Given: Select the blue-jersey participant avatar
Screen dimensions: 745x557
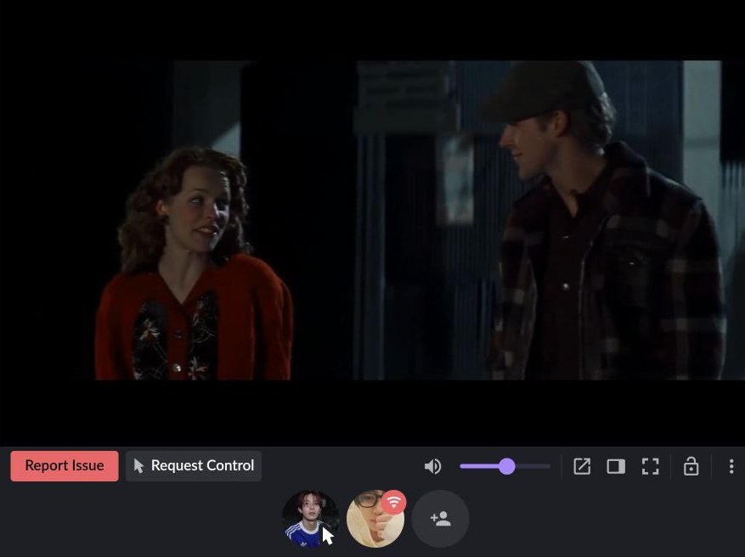Looking at the screenshot, I should pos(309,519).
